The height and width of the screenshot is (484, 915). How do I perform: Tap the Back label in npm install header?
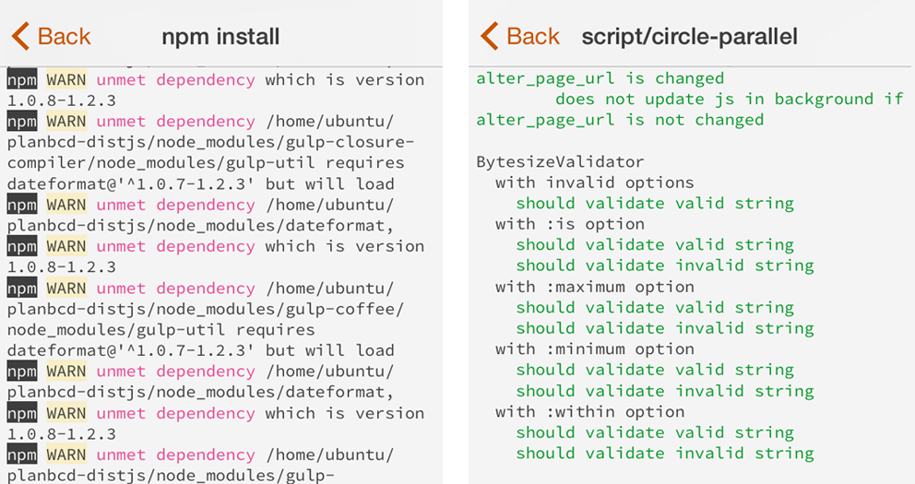click(64, 37)
